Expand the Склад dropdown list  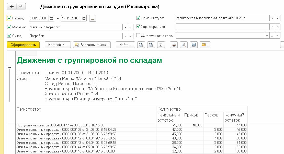(125, 36)
